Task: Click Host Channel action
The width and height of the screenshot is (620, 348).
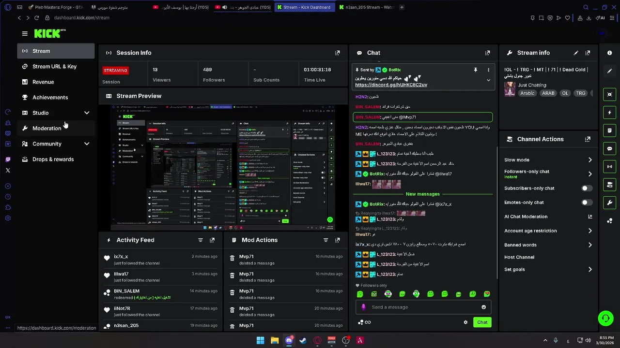Action: pos(519,258)
